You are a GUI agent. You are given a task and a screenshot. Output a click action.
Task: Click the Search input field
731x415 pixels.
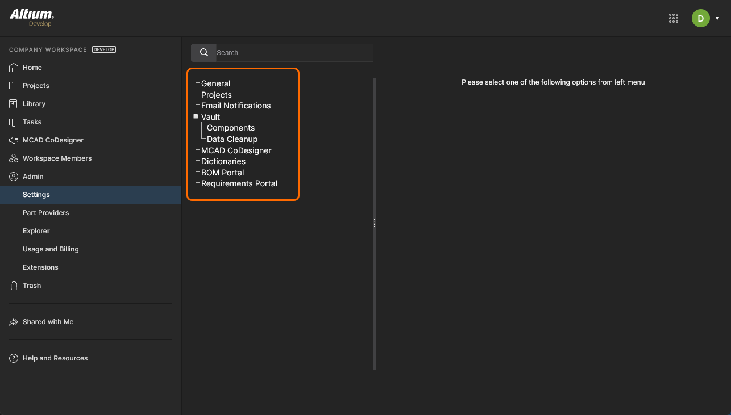pos(293,53)
